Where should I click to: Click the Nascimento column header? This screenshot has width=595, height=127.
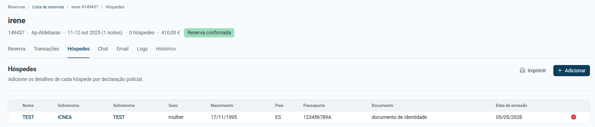222,106
